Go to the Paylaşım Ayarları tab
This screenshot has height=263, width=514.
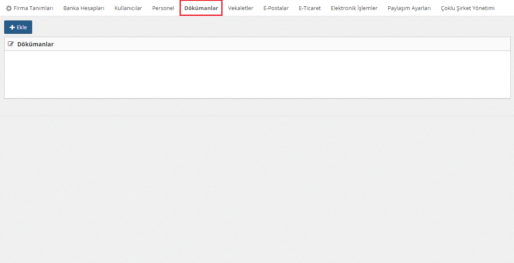(x=409, y=8)
